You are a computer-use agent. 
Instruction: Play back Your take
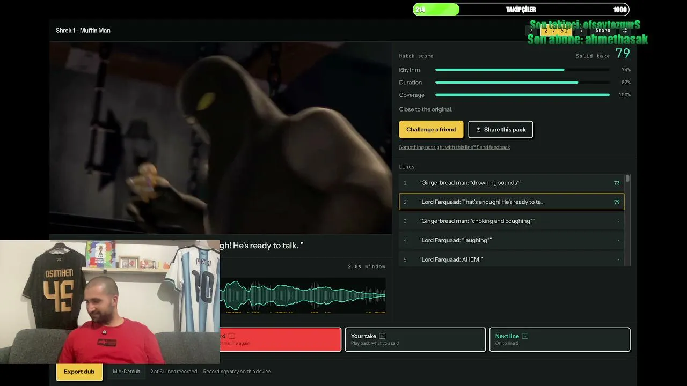click(415, 339)
